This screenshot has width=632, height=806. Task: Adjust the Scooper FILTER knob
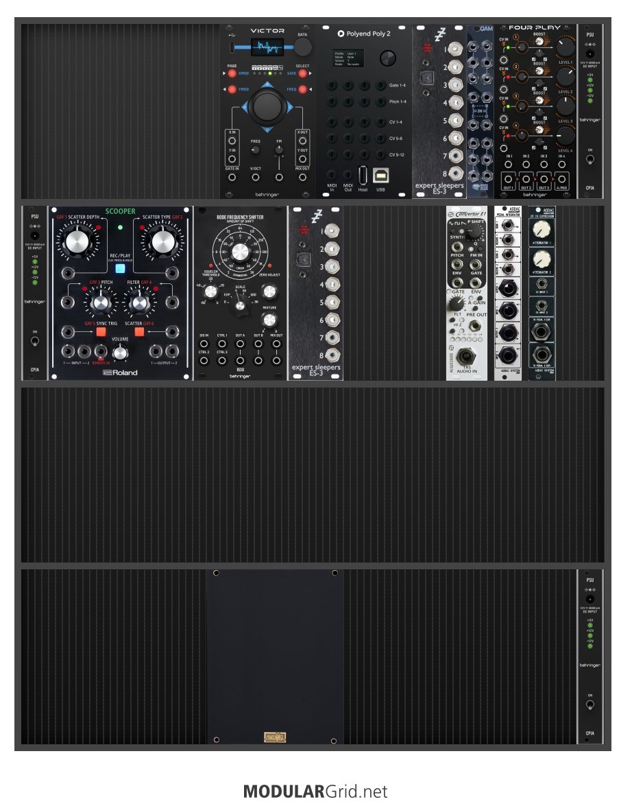coord(139,303)
